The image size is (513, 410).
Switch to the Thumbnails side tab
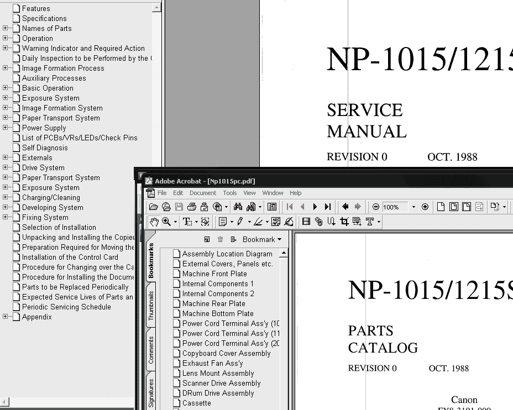tap(151, 306)
